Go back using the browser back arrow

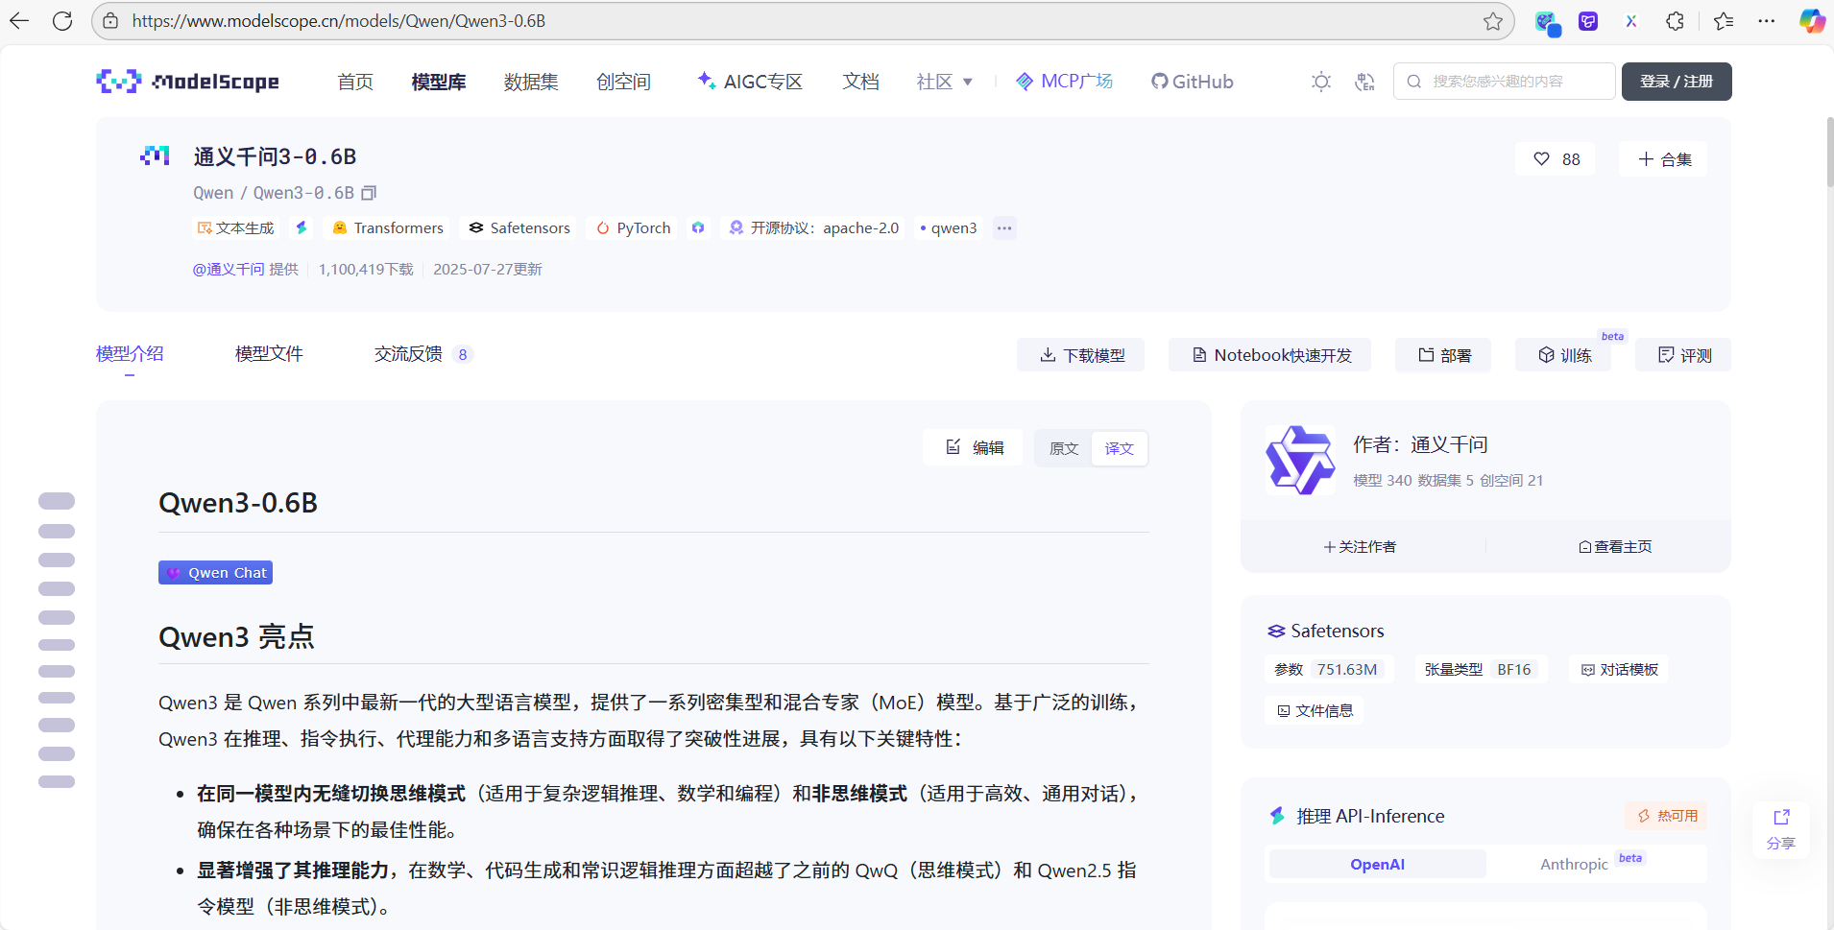20,21
